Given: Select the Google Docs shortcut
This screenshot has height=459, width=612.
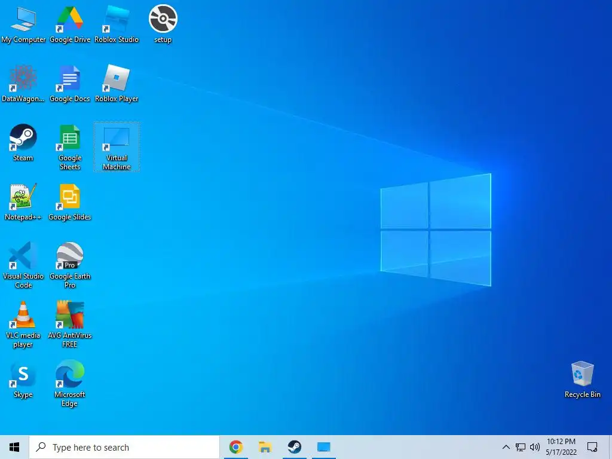Looking at the screenshot, I should pyautogui.click(x=70, y=83).
